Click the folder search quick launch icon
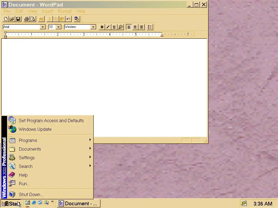Viewport: 278px width, 208px height. (x=46, y=203)
